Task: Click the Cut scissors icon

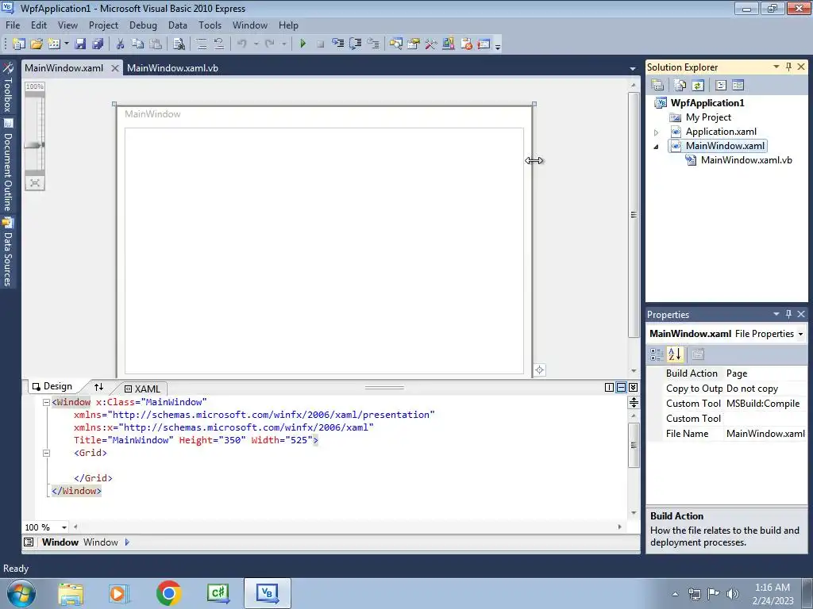Action: pos(121,44)
